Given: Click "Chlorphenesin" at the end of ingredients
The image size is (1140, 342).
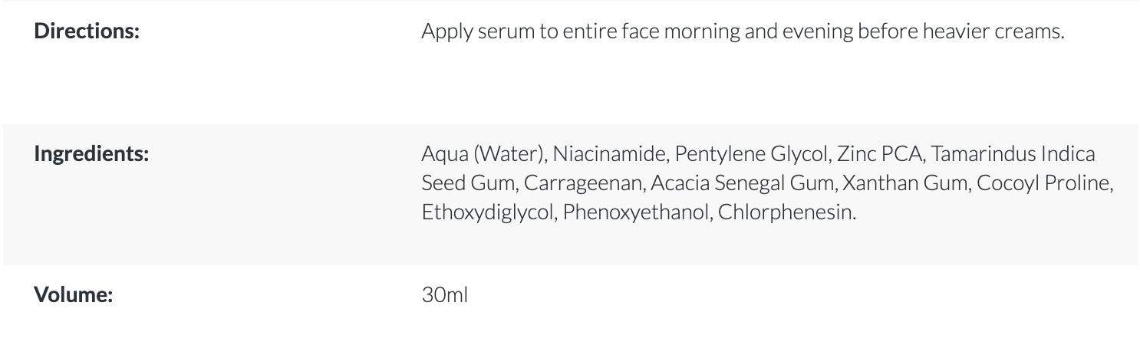Looking at the screenshot, I should pos(786,212).
